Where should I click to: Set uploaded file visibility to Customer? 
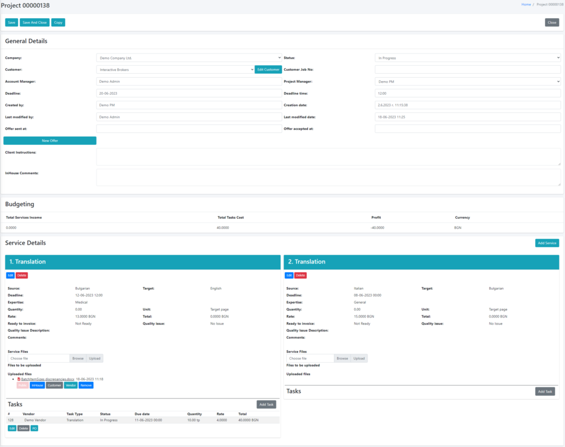(x=54, y=385)
